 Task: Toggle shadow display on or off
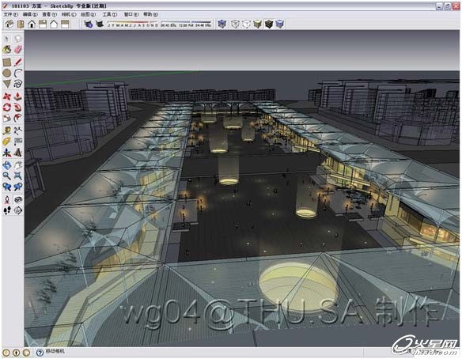[x=100, y=24]
